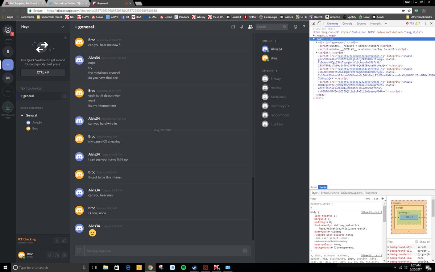Toggle the member list icon
Viewport: 435px width, 272px height.
tap(251, 27)
